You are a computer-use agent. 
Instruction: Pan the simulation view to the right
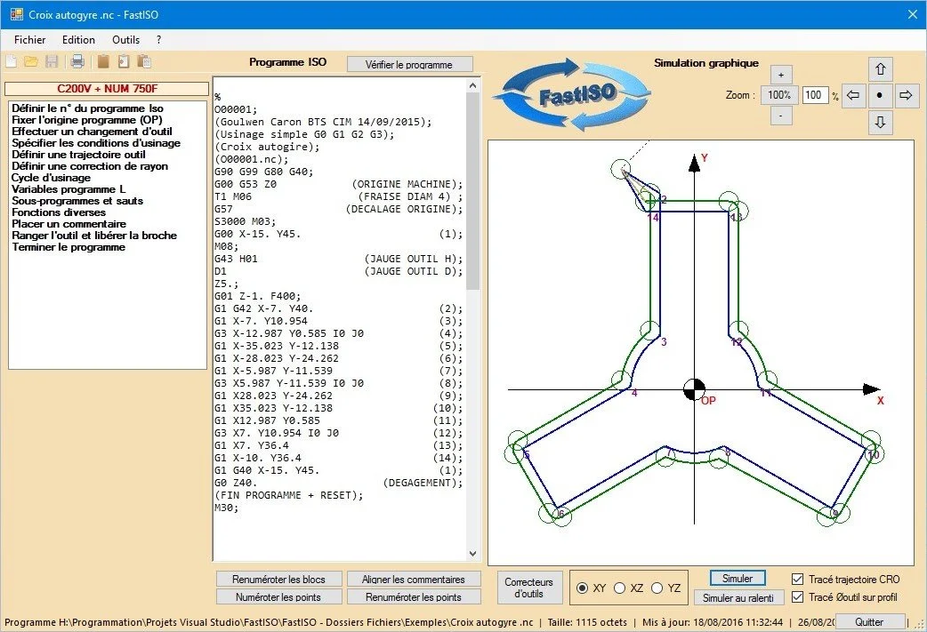point(906,96)
